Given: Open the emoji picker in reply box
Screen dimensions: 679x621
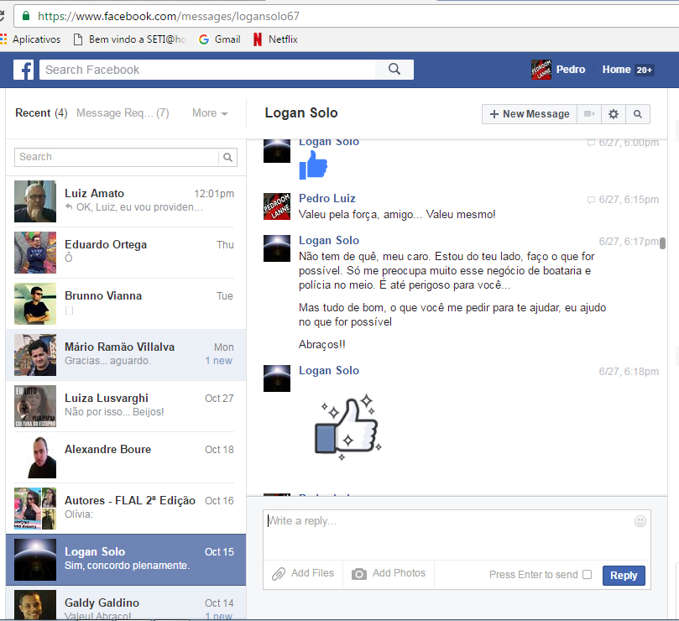Looking at the screenshot, I should (640, 521).
